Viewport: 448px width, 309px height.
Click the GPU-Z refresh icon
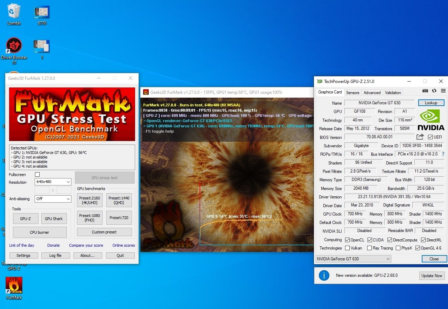click(x=434, y=91)
